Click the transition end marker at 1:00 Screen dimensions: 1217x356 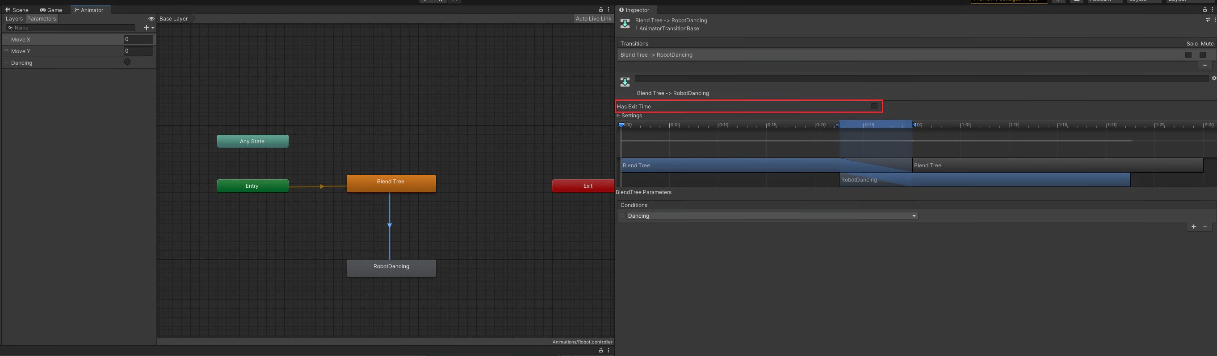(x=914, y=125)
